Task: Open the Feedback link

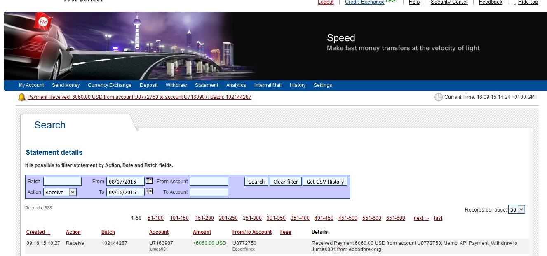Action: pos(491,2)
